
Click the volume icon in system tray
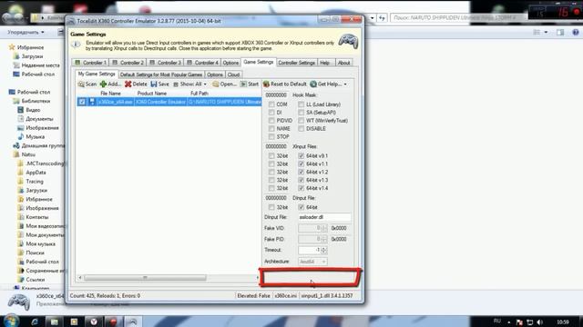[540, 322]
